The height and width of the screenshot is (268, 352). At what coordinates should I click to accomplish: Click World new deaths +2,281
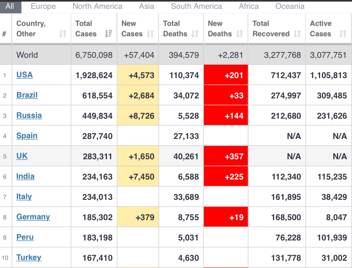[231, 55]
